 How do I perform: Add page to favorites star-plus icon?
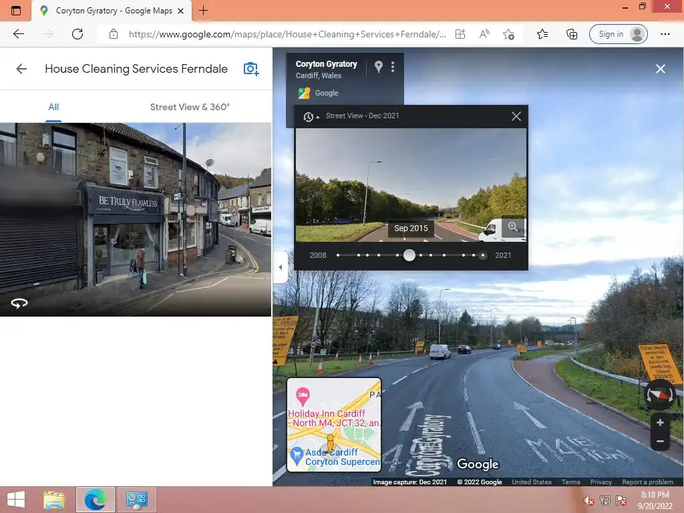(508, 34)
